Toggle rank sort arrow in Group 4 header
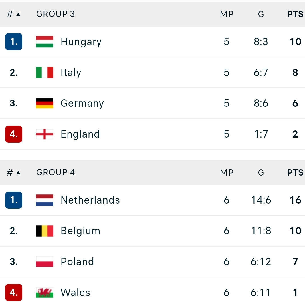This screenshot has height=302, width=305. click(x=18, y=173)
